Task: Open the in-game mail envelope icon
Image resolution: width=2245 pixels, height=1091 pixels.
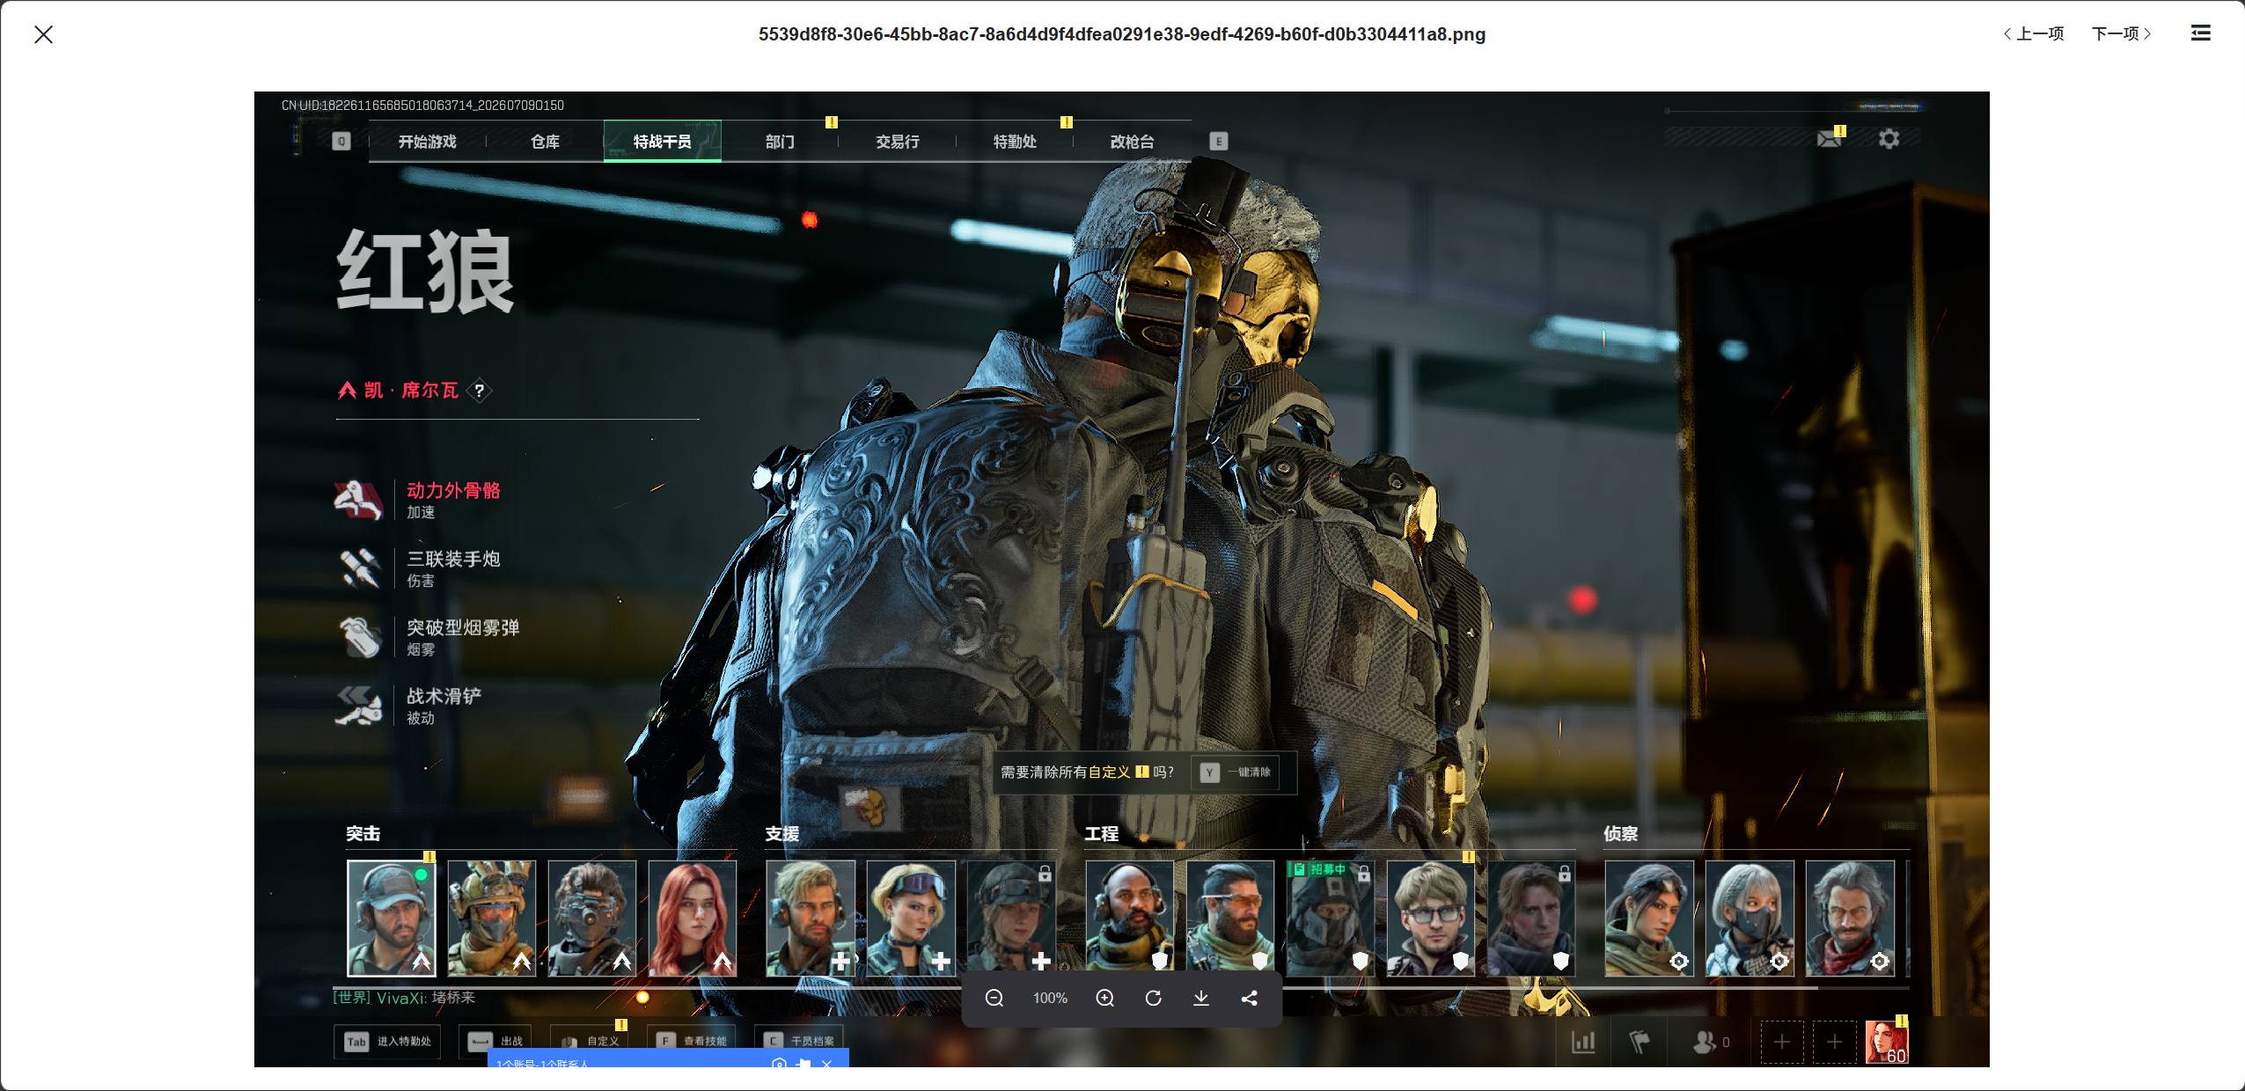Action: click(1829, 139)
